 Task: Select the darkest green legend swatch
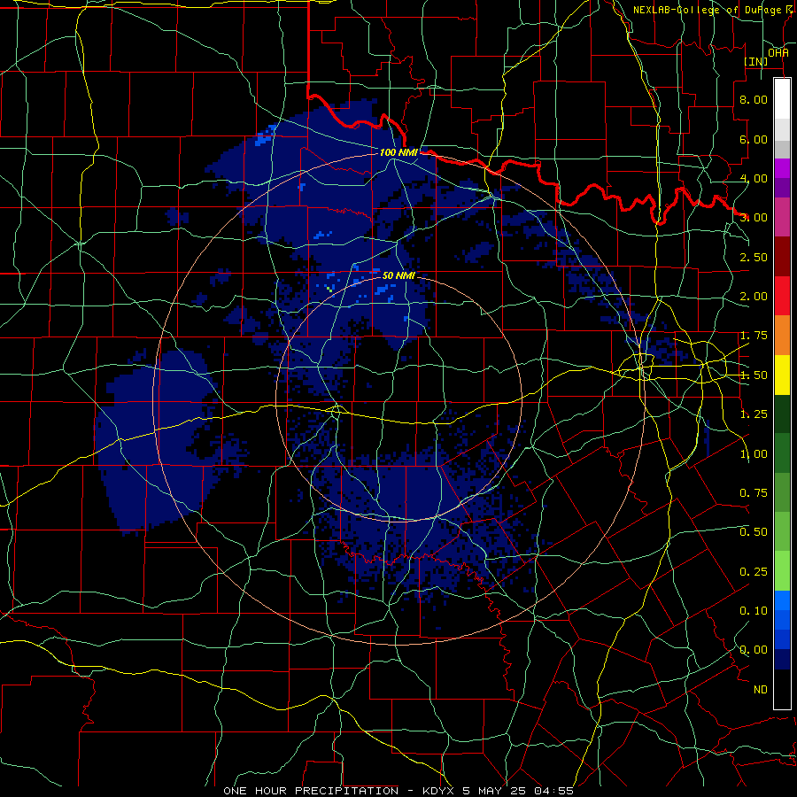(x=782, y=414)
